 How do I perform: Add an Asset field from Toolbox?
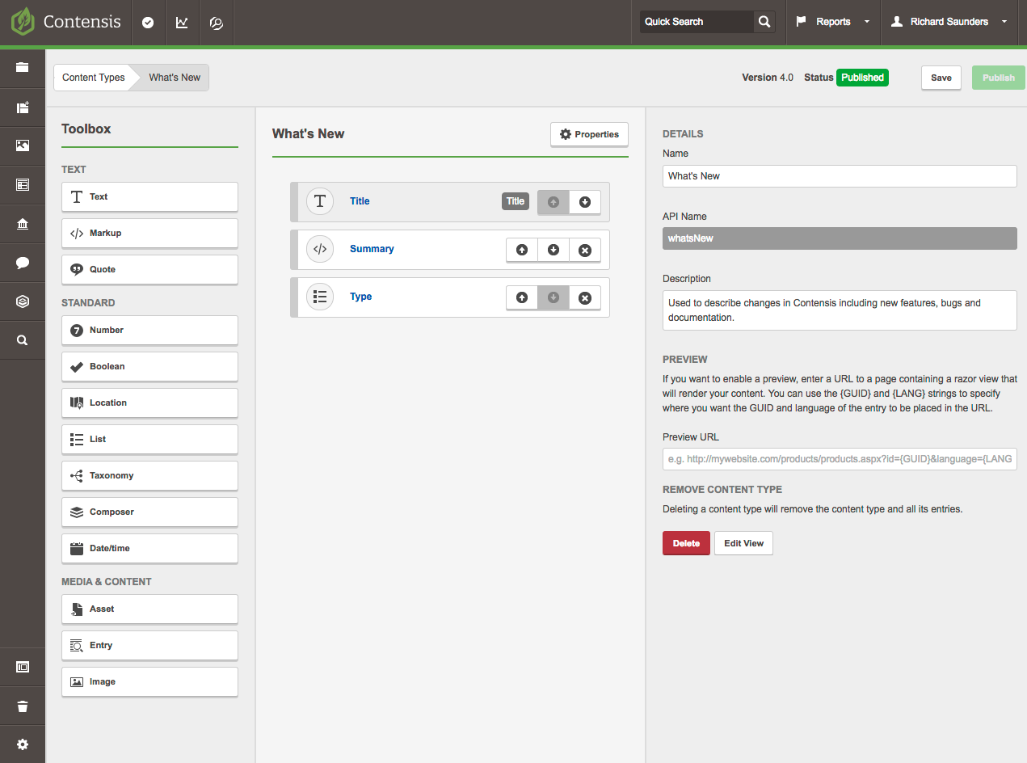point(149,609)
